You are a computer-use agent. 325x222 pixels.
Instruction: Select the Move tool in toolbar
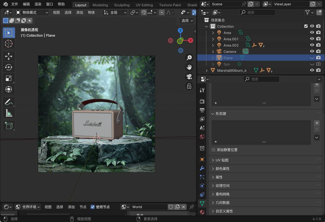tap(9, 56)
